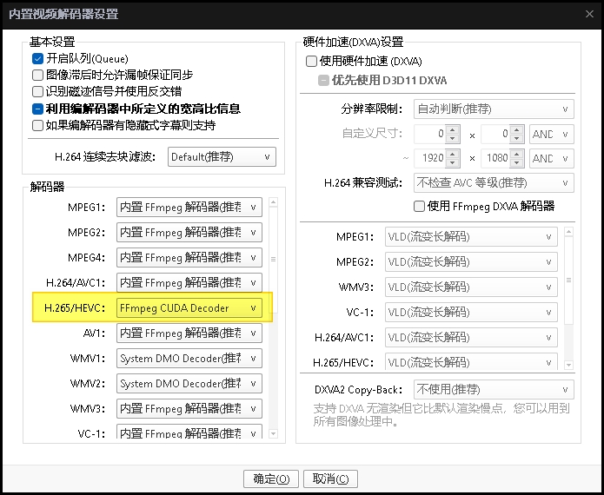Viewport: 604px width, 495px height.
Task: Open the H.265/HEVC FFmpeg CUDA Decoder dropdown
Action: tap(189, 308)
